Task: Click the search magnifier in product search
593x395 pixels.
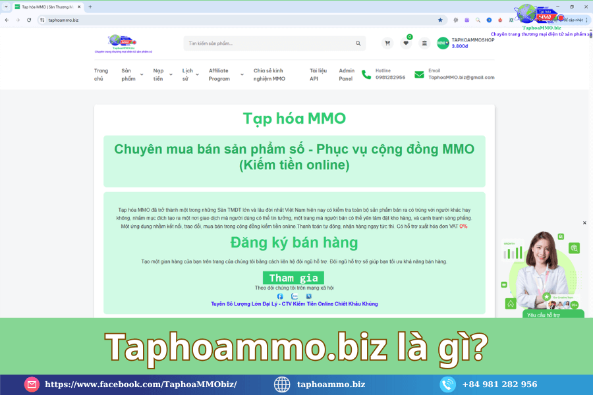Action: (358, 43)
